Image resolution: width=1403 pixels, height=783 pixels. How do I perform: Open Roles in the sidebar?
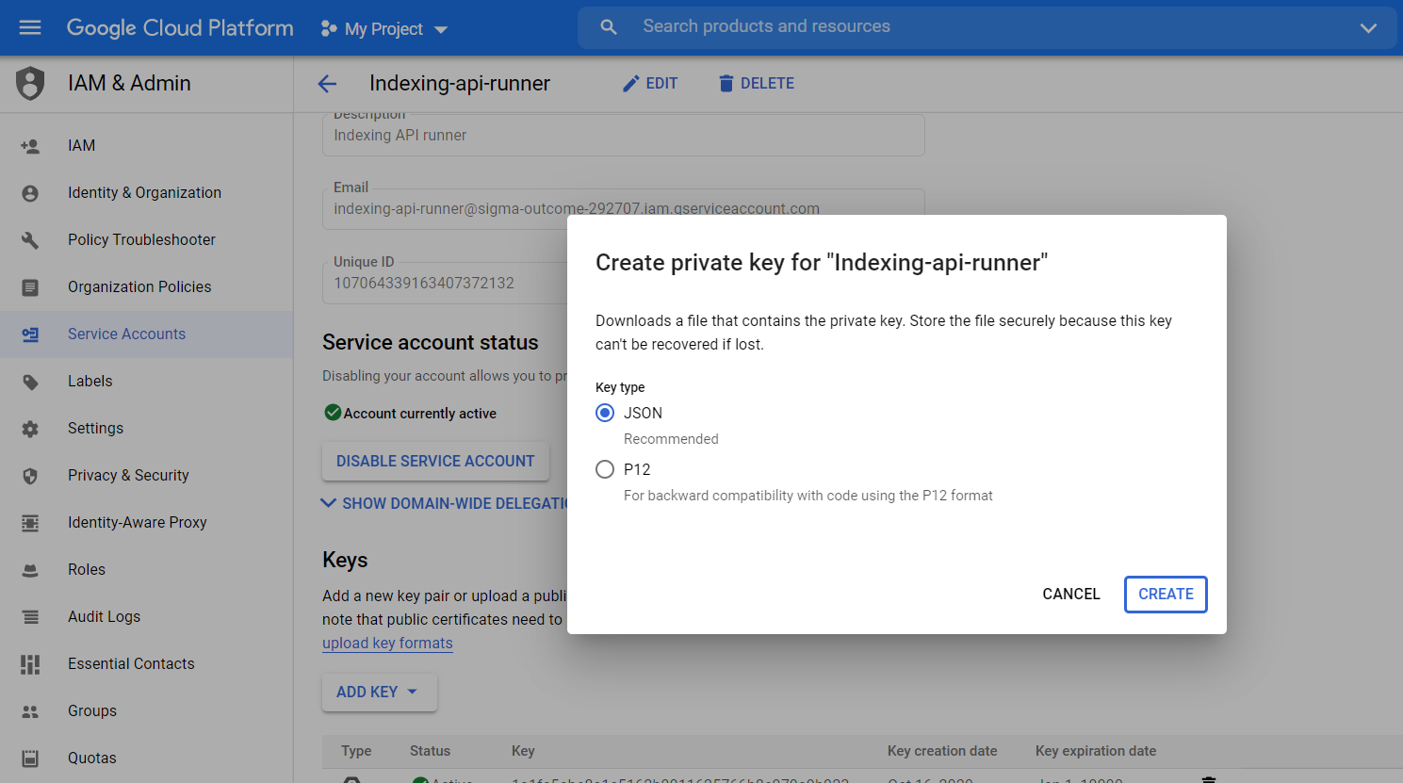tap(87, 569)
